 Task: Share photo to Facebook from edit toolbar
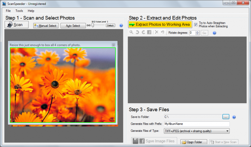[149, 32]
